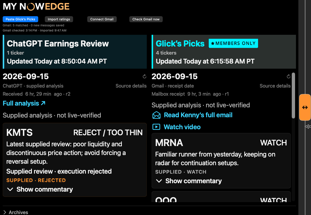
Task: Expand Show commentary for KMTS
Action: (x=40, y=189)
